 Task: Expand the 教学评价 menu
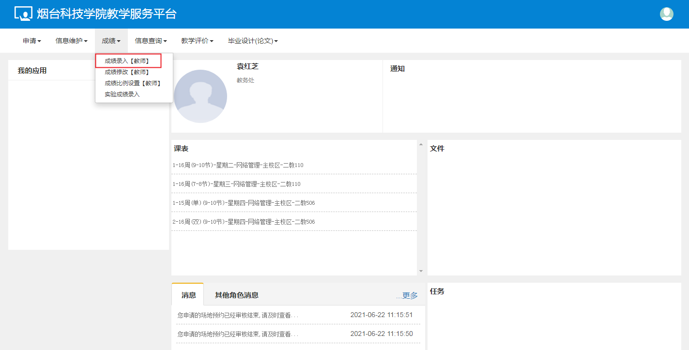point(198,41)
